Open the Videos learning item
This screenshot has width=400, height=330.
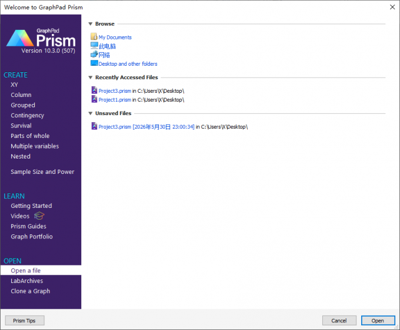click(x=20, y=216)
